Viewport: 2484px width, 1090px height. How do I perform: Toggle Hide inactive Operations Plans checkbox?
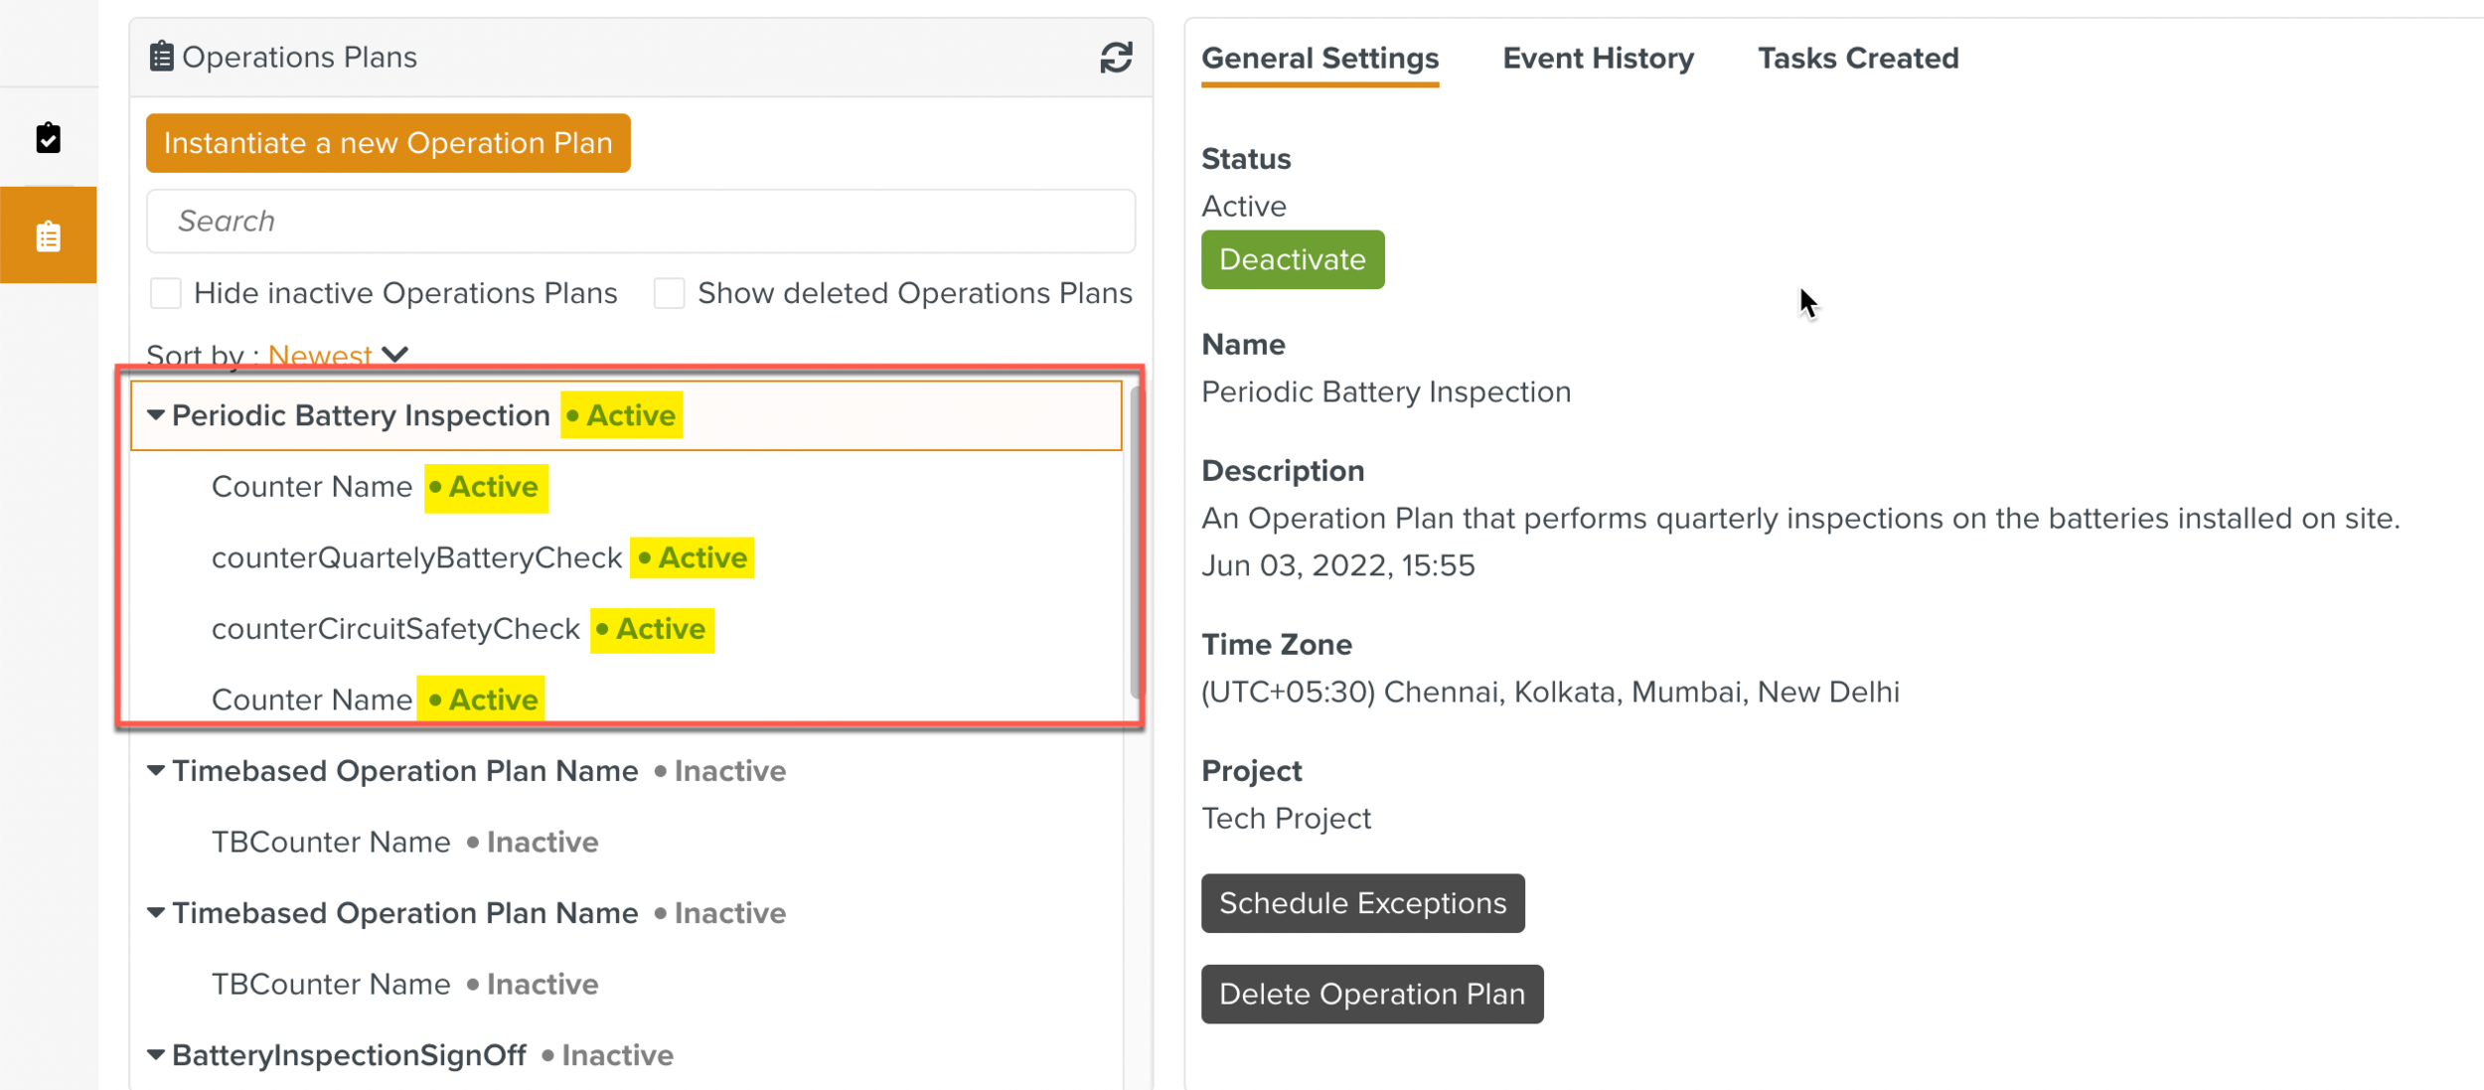coord(166,293)
